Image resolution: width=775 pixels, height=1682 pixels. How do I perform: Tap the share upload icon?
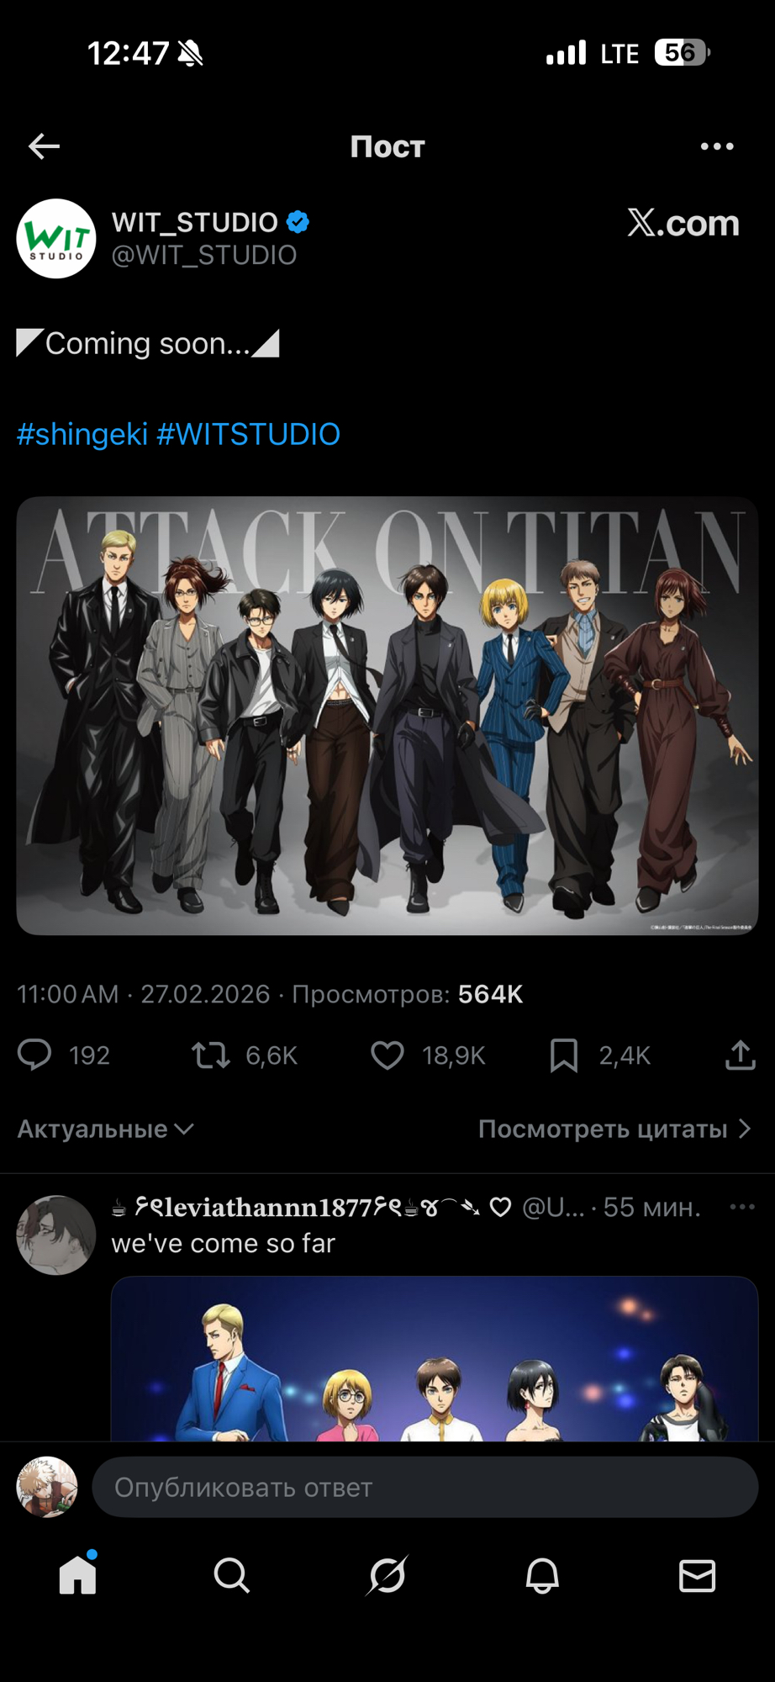[x=741, y=1055]
